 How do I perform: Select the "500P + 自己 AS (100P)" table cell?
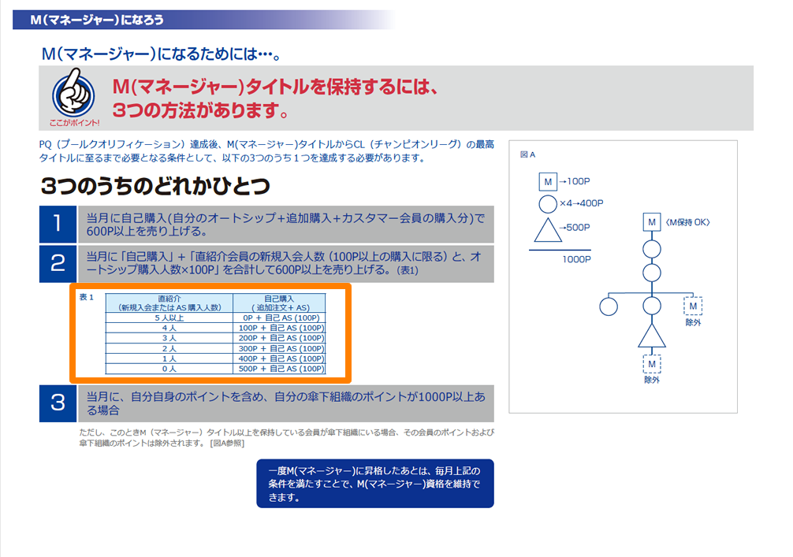[x=281, y=369]
